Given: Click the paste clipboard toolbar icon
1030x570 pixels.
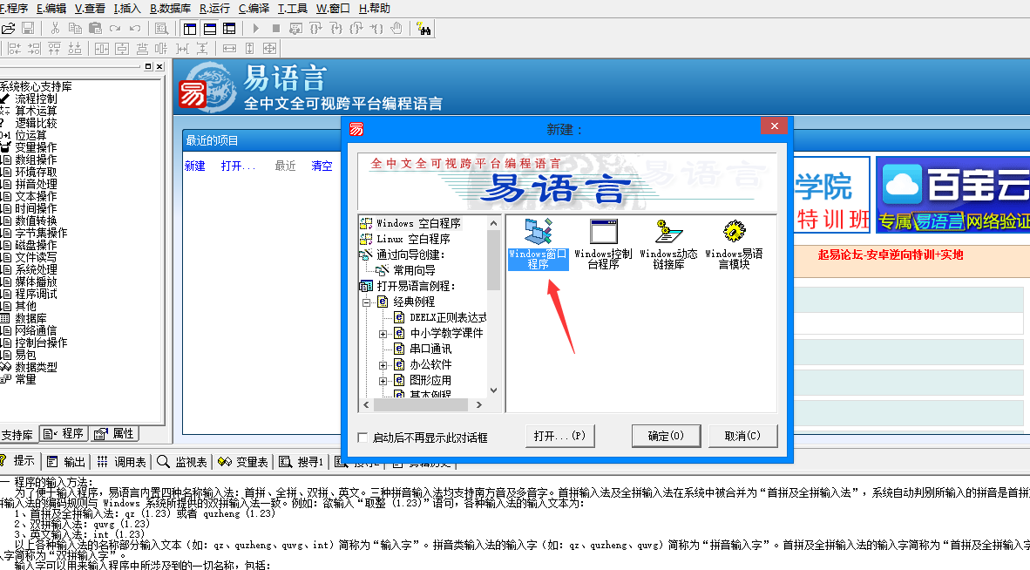Looking at the screenshot, I should click(95, 28).
